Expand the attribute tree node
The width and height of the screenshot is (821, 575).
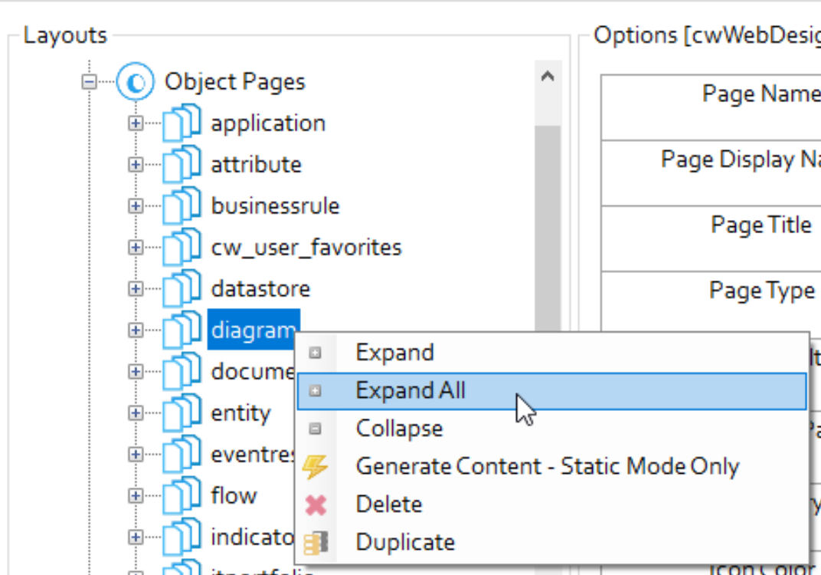pos(136,165)
